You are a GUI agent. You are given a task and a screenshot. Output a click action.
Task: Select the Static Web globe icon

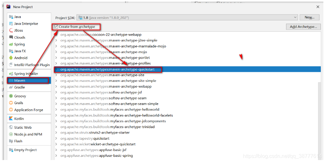pyautogui.click(x=11, y=127)
